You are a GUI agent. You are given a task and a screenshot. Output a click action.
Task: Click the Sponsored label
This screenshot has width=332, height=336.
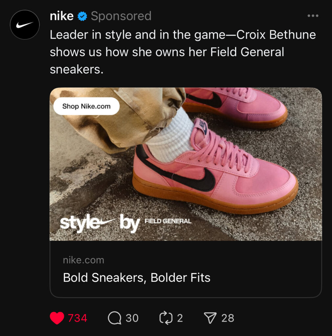click(x=121, y=16)
